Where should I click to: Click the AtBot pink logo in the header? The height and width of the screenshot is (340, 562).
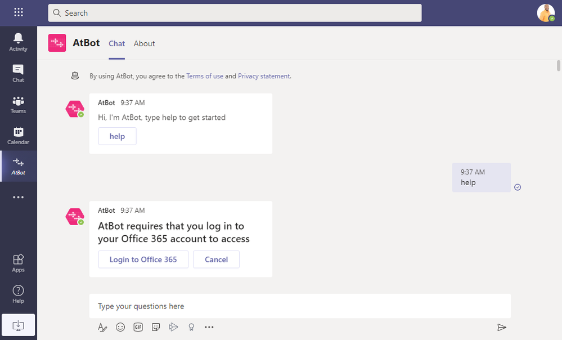coord(57,43)
